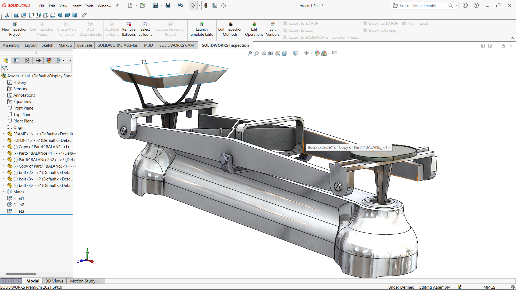The height and width of the screenshot is (290, 516).
Task: Toggle the Hide/Show Items eye icon
Action: (306, 53)
